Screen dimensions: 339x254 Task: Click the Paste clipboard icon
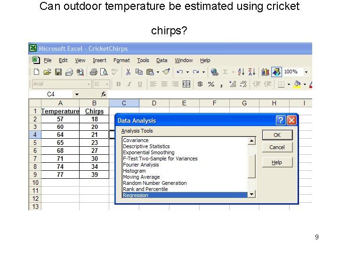tap(150, 72)
